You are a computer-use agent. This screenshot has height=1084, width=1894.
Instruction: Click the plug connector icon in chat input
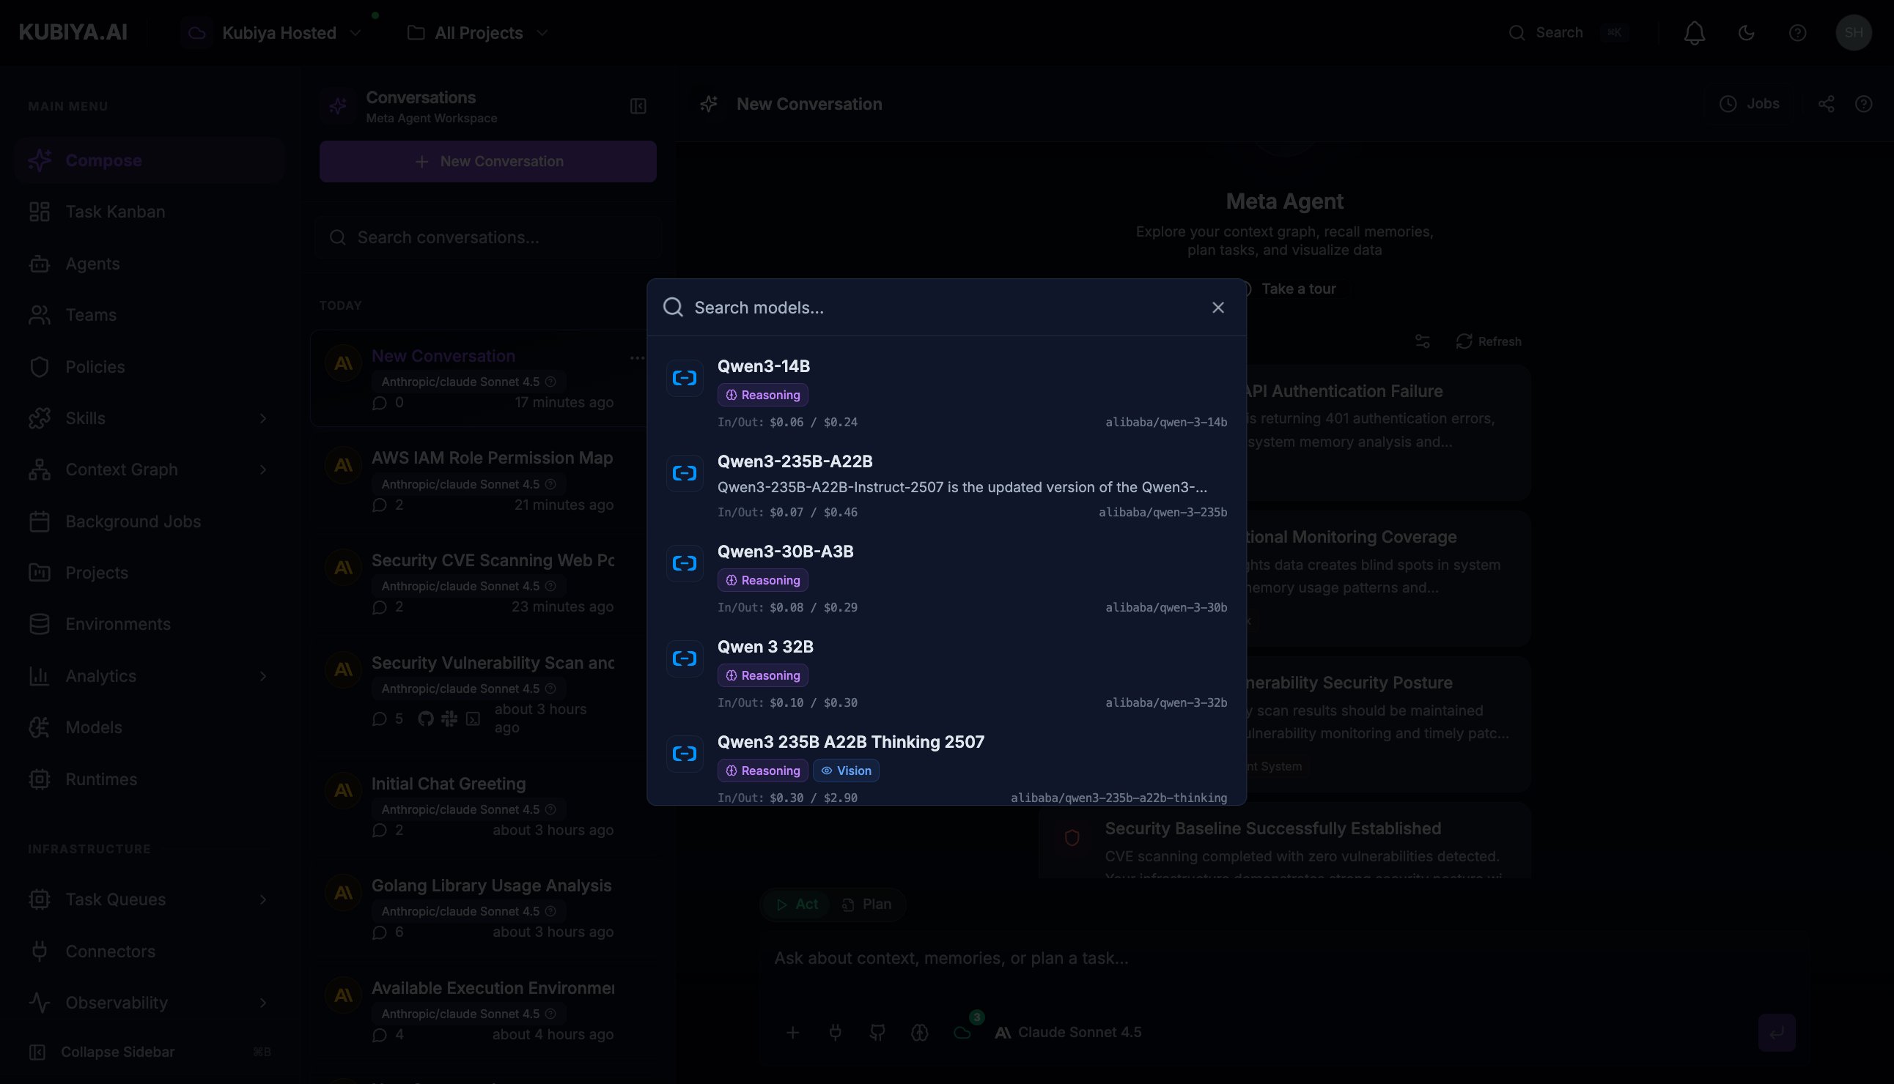pyautogui.click(x=835, y=1033)
